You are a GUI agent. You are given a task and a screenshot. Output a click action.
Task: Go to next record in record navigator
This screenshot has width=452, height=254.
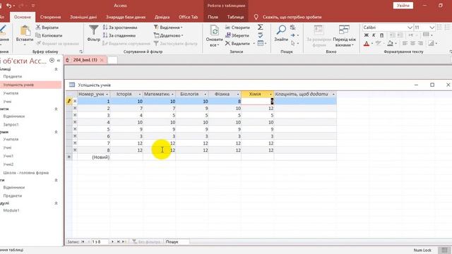coord(112,242)
